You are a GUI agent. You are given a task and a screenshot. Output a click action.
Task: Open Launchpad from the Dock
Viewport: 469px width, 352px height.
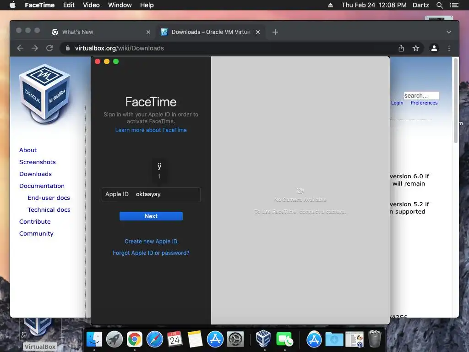click(x=114, y=339)
